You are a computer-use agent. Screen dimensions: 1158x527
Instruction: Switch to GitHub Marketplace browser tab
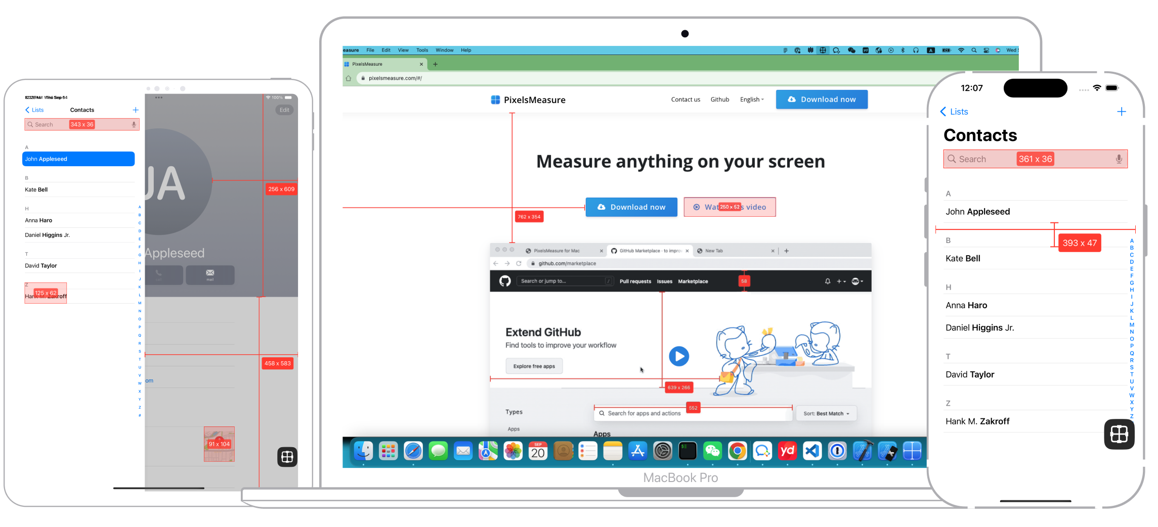click(650, 251)
